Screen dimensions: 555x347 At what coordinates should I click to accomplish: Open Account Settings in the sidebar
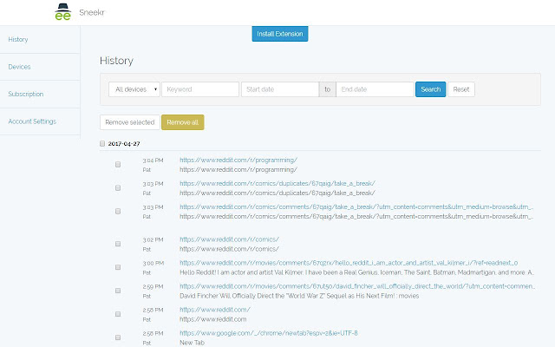click(x=32, y=121)
